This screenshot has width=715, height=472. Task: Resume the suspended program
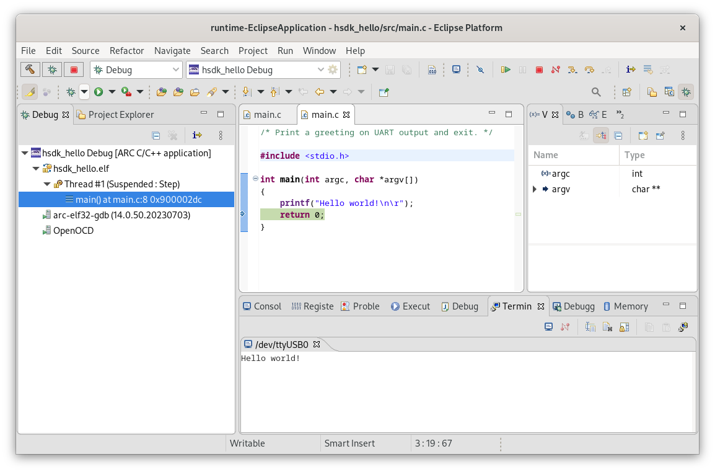coord(506,69)
